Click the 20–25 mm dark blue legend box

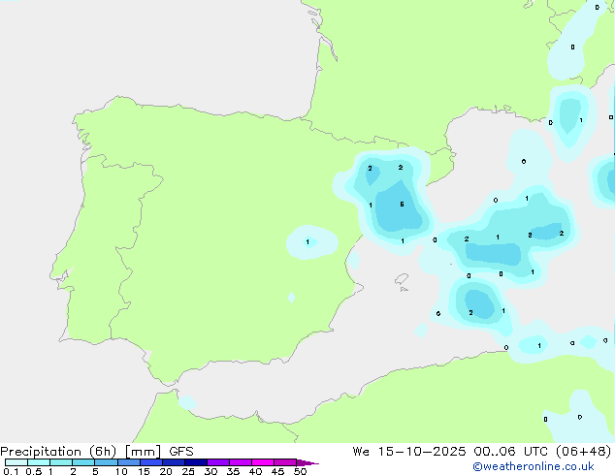pos(174,462)
